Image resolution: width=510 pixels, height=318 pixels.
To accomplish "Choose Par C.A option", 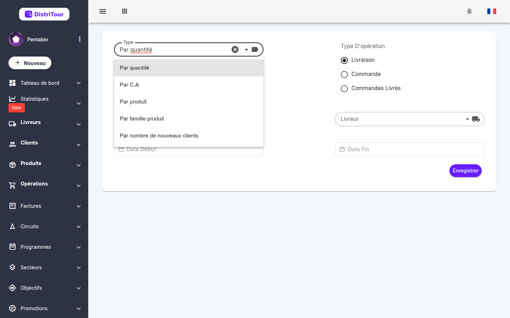I will (189, 85).
